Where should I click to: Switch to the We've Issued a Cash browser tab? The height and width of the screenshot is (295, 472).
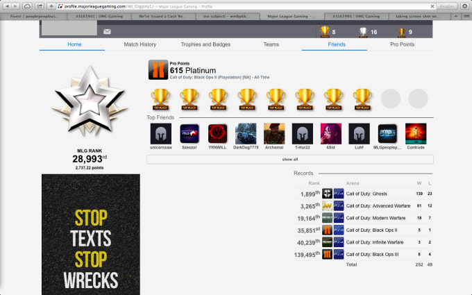162,16
